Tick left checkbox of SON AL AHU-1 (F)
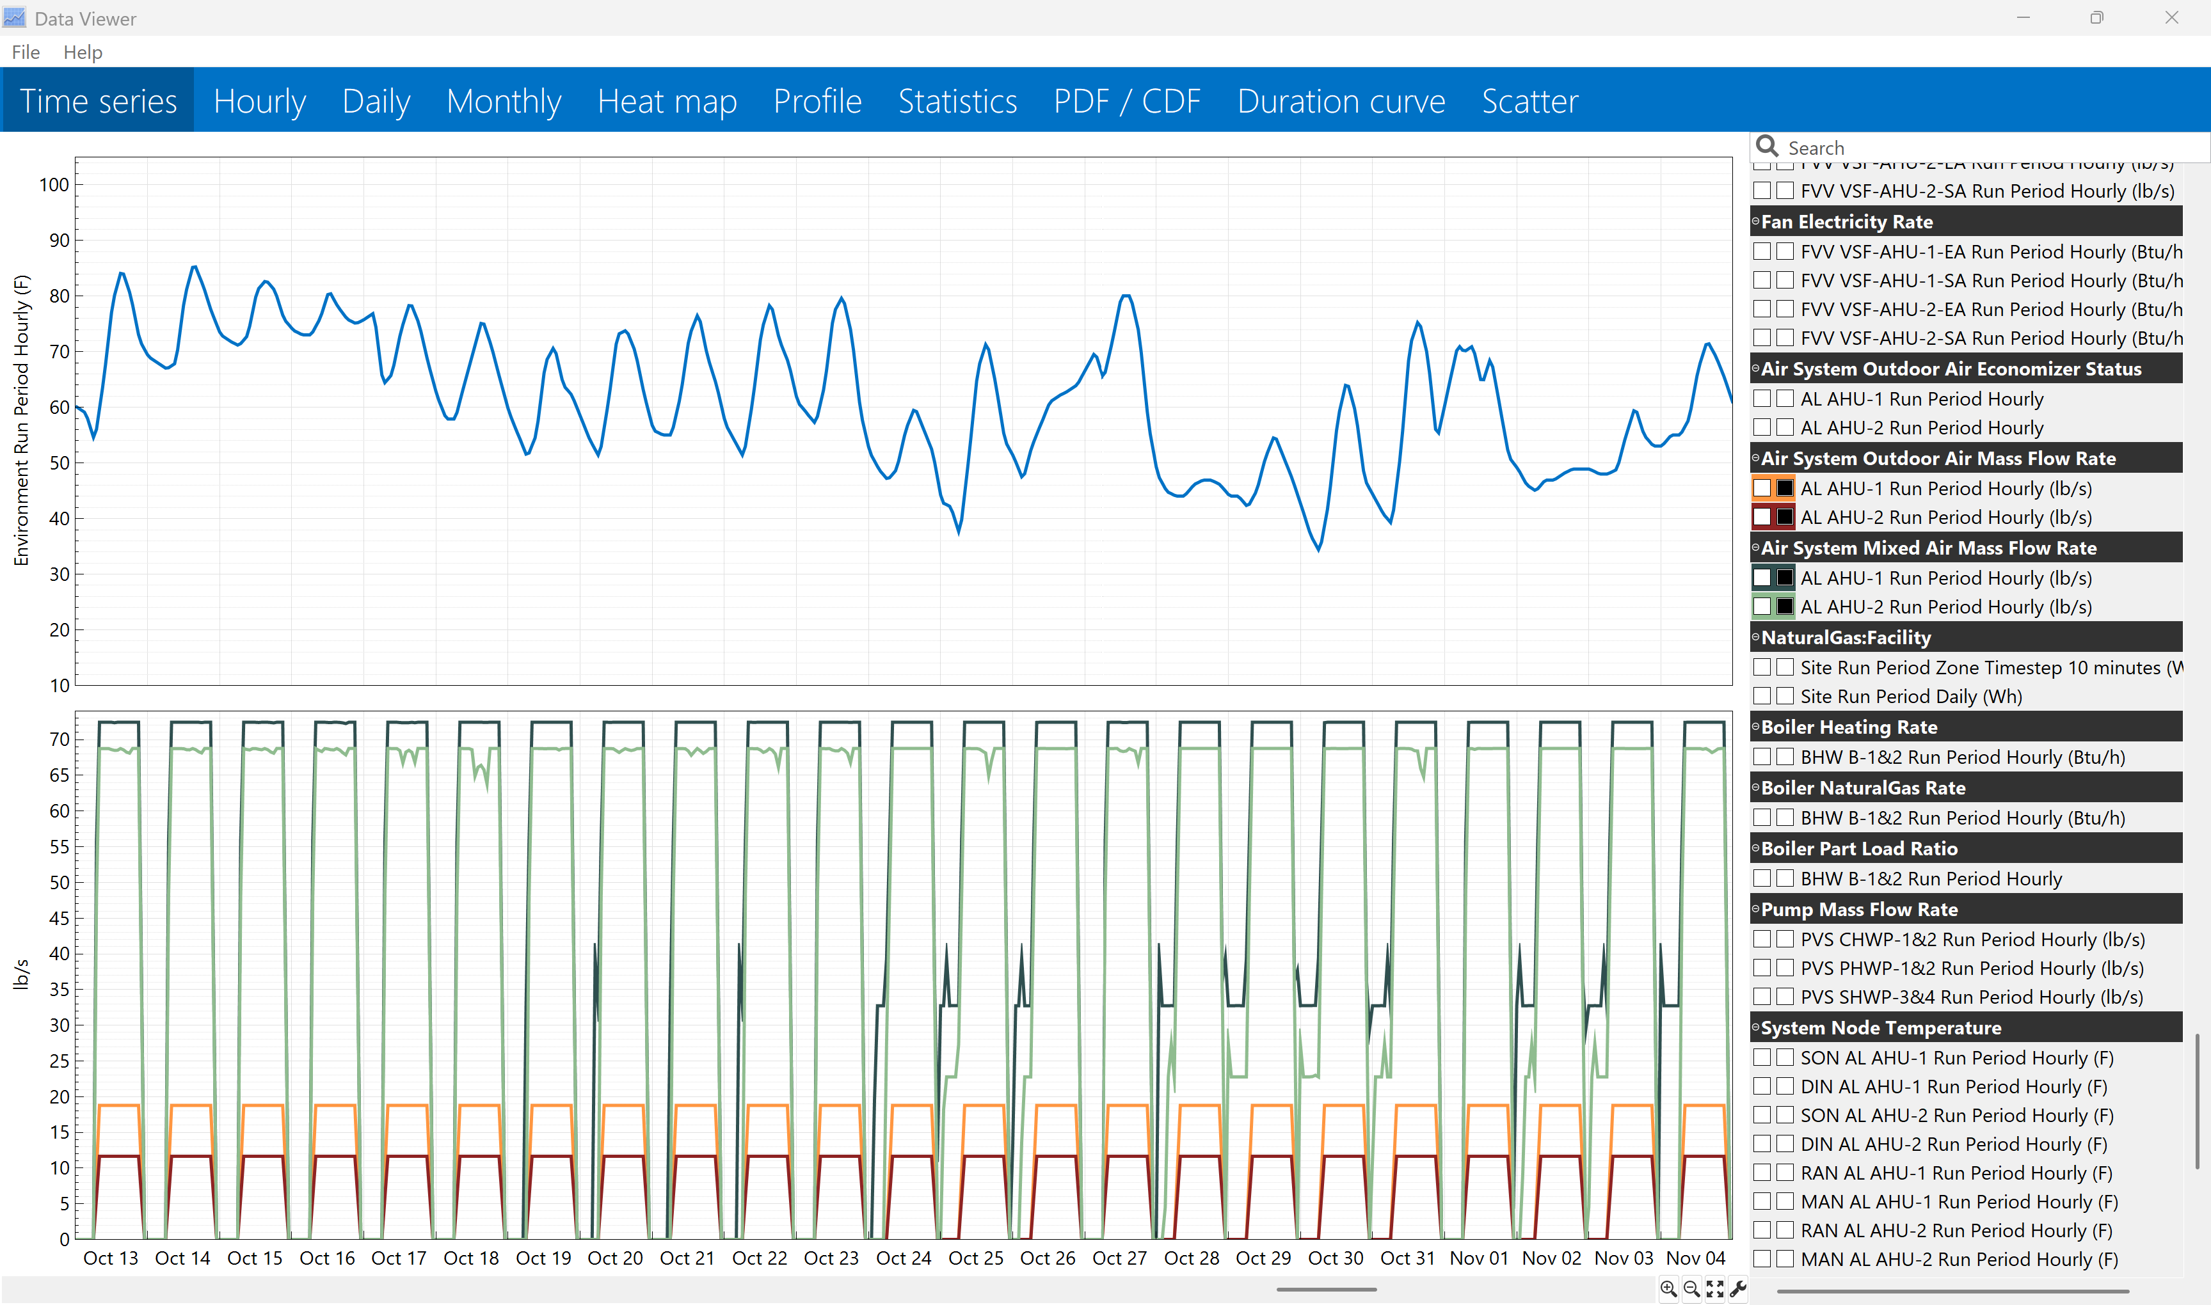Screen dimensions: 2211x1305 (1762, 1058)
